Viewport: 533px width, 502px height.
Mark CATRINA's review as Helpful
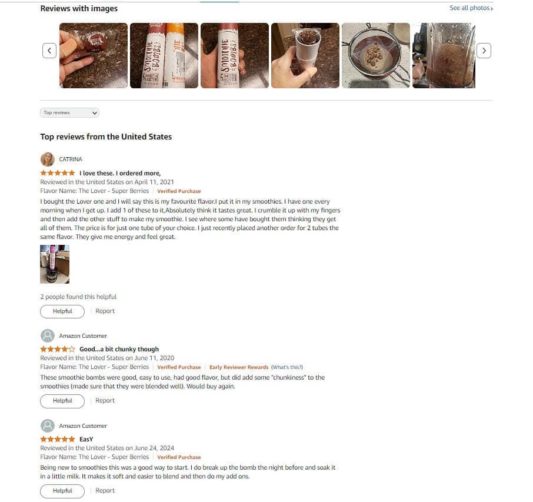click(x=62, y=311)
